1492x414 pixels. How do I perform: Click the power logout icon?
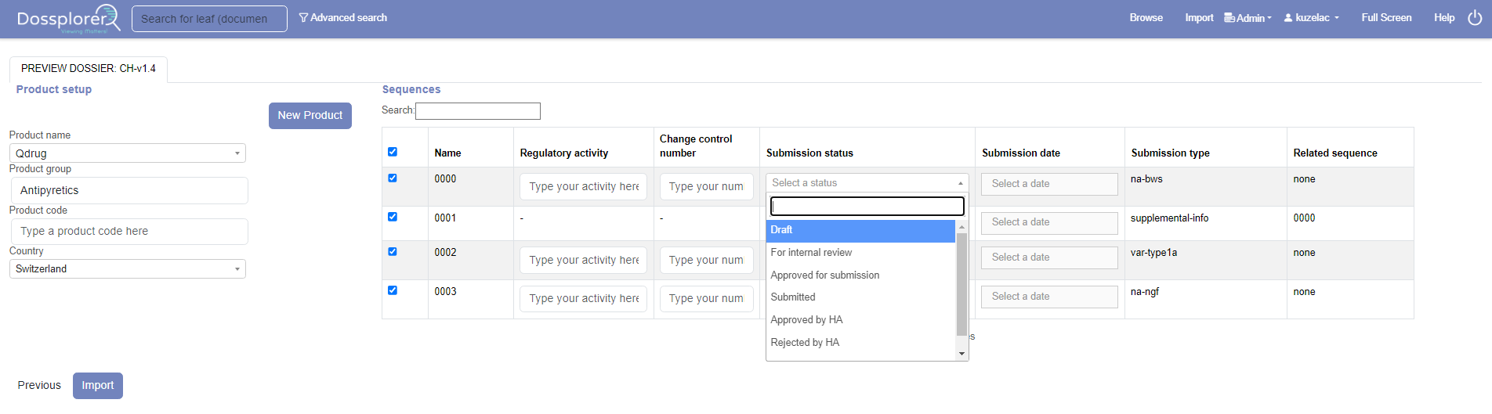pyautogui.click(x=1474, y=18)
